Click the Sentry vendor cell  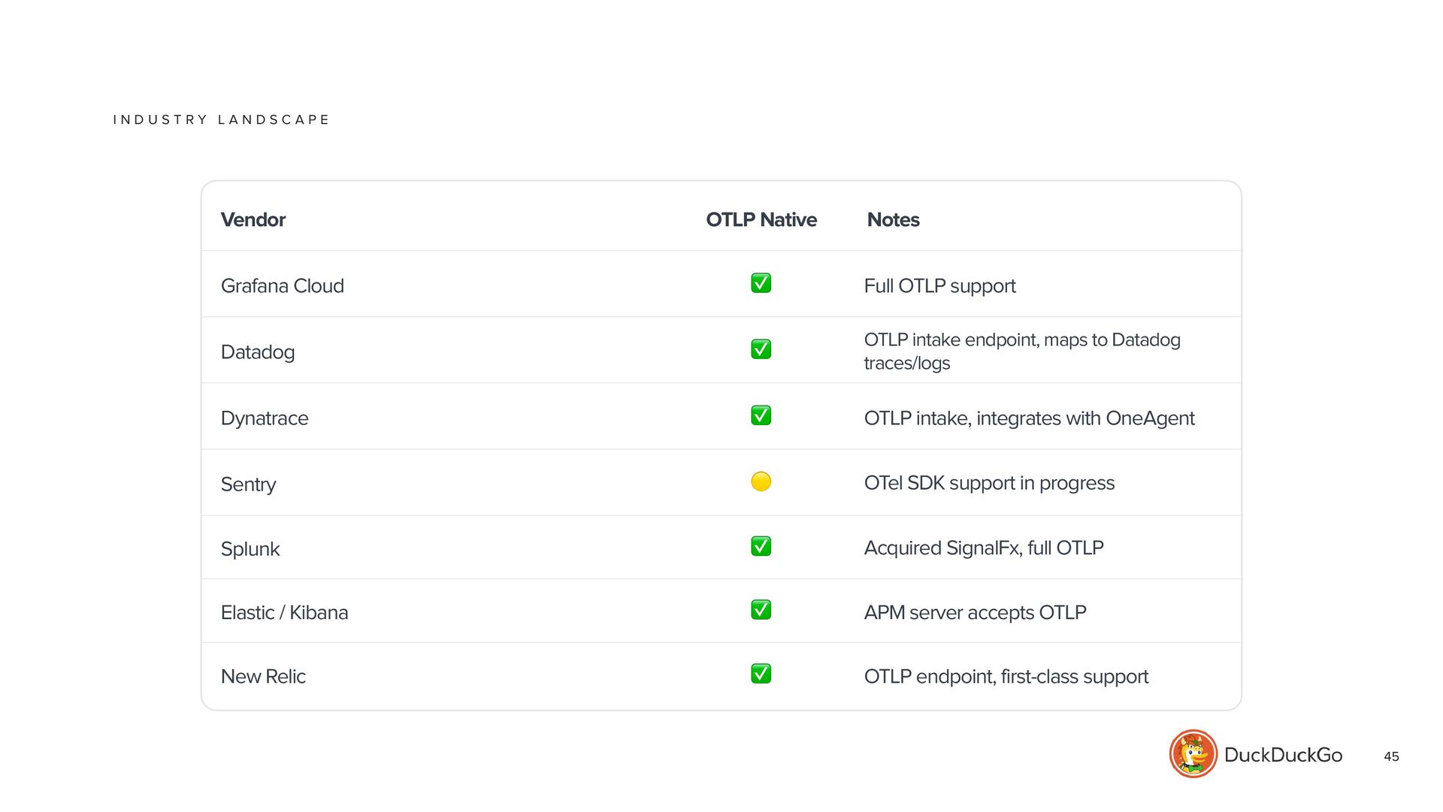point(248,484)
